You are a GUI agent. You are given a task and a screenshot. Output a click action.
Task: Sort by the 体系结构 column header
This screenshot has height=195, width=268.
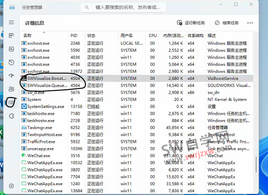pos(195,35)
